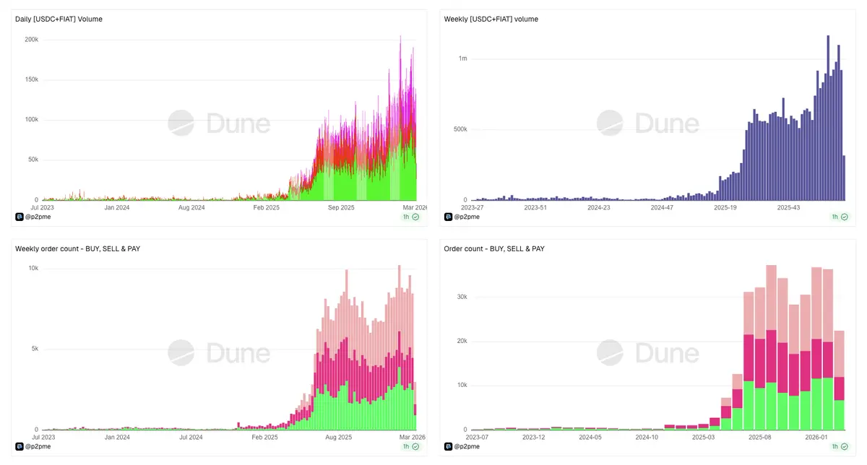Click the 2023-07 x-axis label in Order count chart
The image size is (867, 465).
click(477, 437)
